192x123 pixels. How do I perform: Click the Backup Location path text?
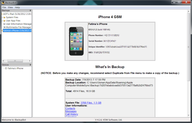109,84
